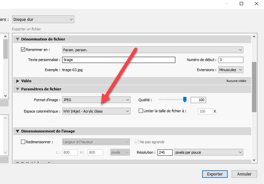
Task: Collapse the Dénomination de fichier section triangle
Action: pyautogui.click(x=17, y=39)
